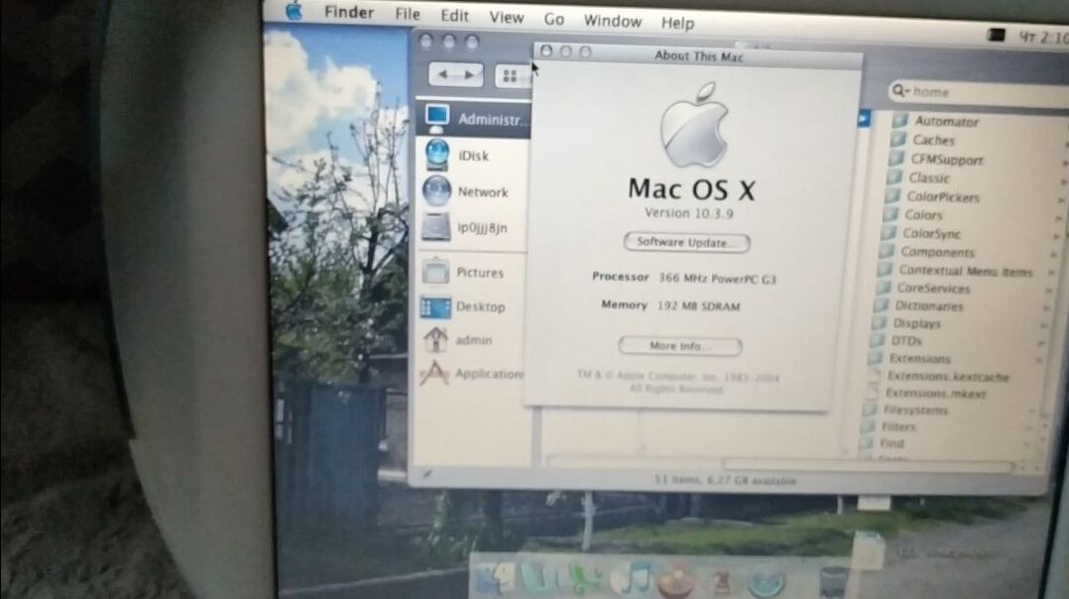The height and width of the screenshot is (599, 1069).
Task: Click the More Info button
Action: click(x=680, y=345)
